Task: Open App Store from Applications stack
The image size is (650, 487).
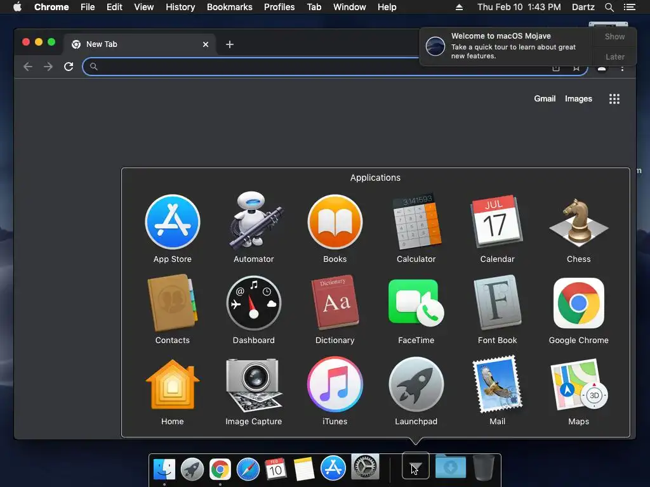Action: click(x=173, y=223)
